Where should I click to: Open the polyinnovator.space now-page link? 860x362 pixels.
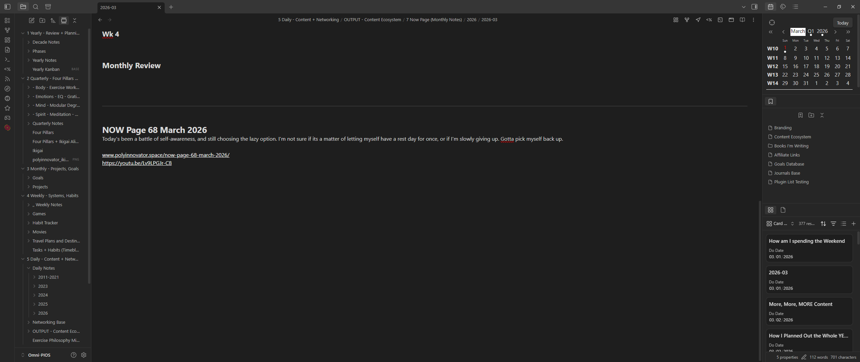click(166, 155)
